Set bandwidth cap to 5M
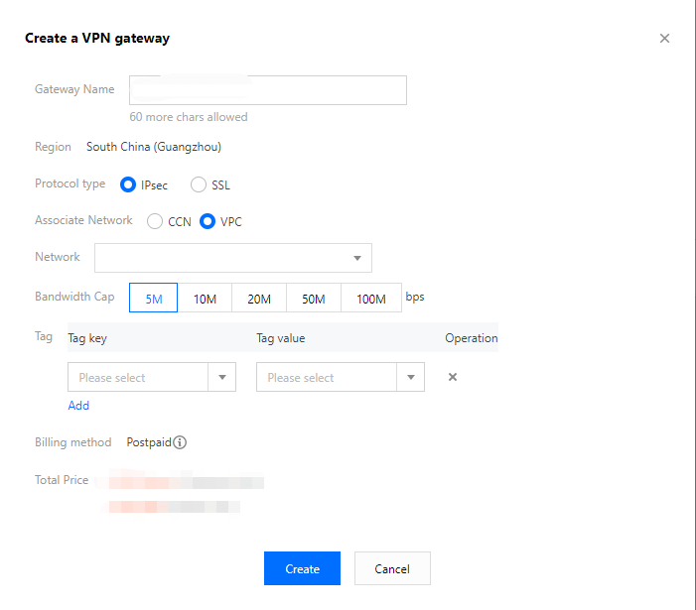The width and height of the screenshot is (696, 610). tap(154, 299)
